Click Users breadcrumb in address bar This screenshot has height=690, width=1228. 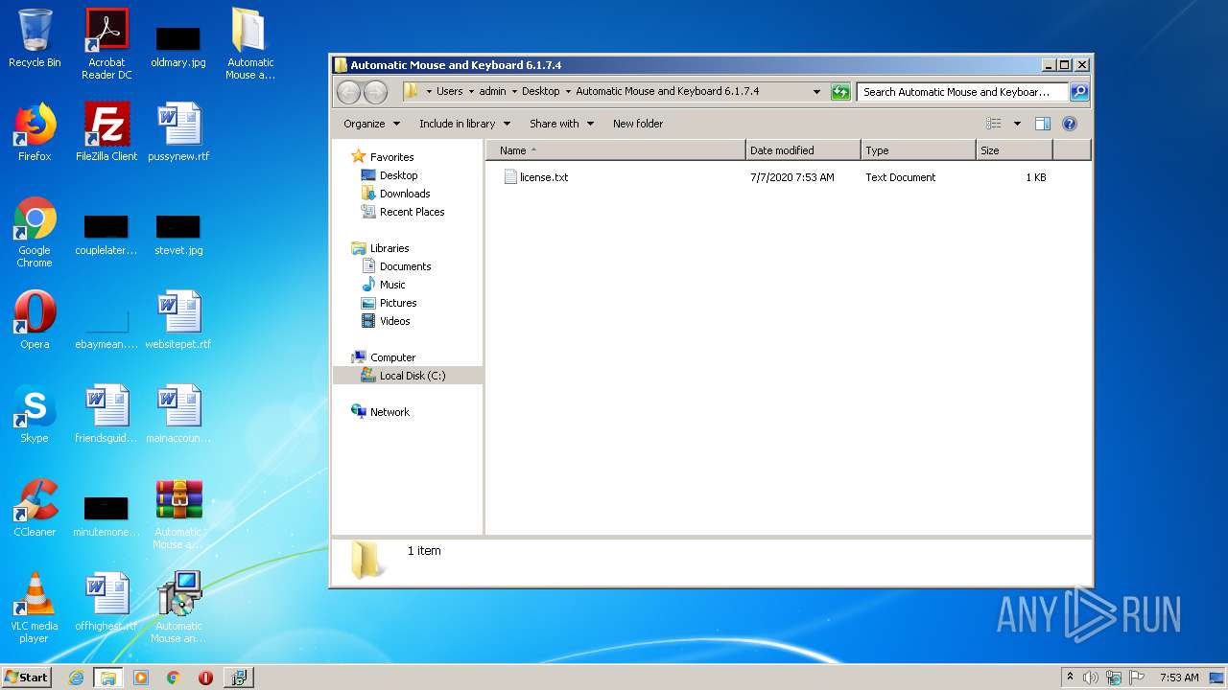(x=449, y=92)
